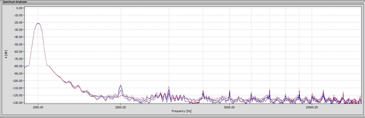The image size is (365, 118).
Task: Click the 10000.00 frequency axis label
Action: 312,107
